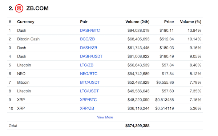218x136 pixels.
Task: Sort by the Volume (%) column header
Action: (x=191, y=22)
